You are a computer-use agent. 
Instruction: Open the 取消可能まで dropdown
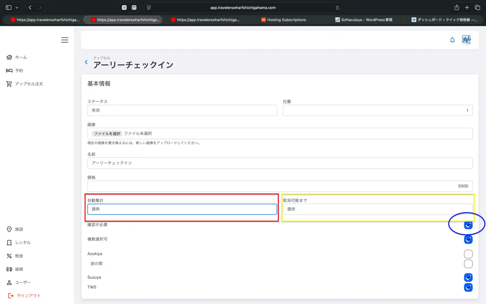[x=377, y=209]
